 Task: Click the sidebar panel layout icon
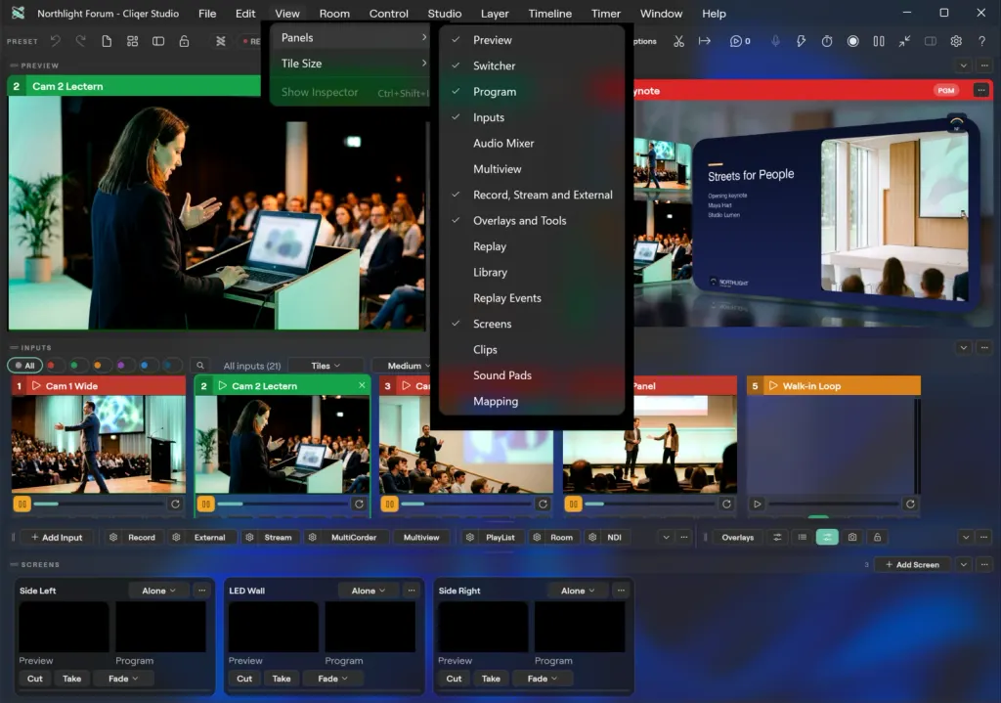(x=158, y=41)
